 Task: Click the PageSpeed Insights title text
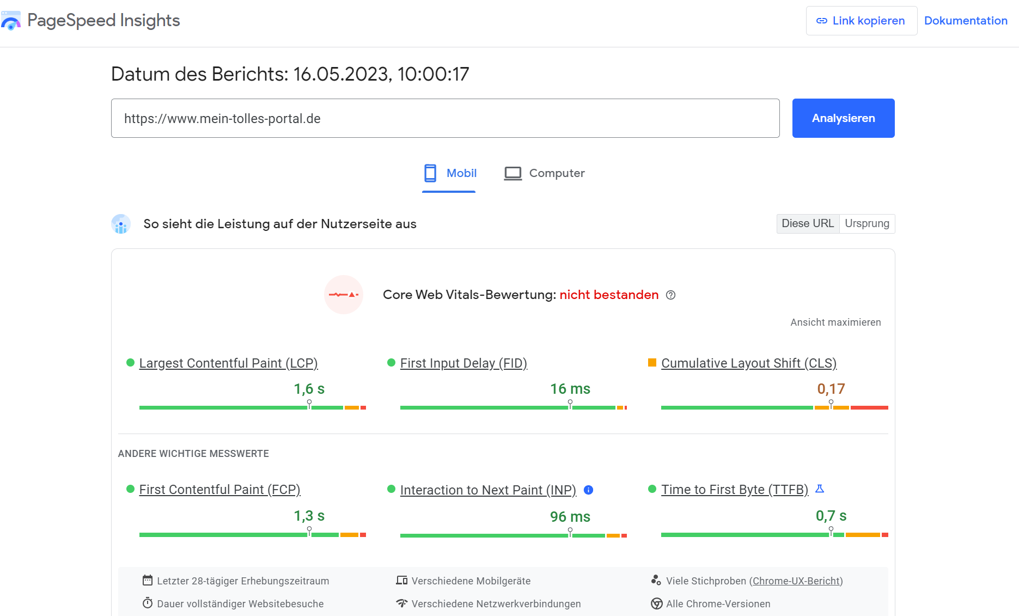(x=103, y=21)
